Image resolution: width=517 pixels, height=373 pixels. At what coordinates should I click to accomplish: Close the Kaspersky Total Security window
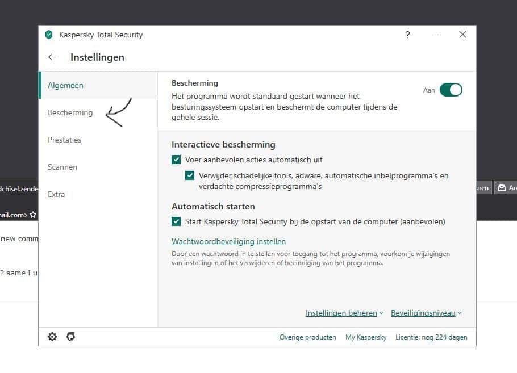point(462,35)
